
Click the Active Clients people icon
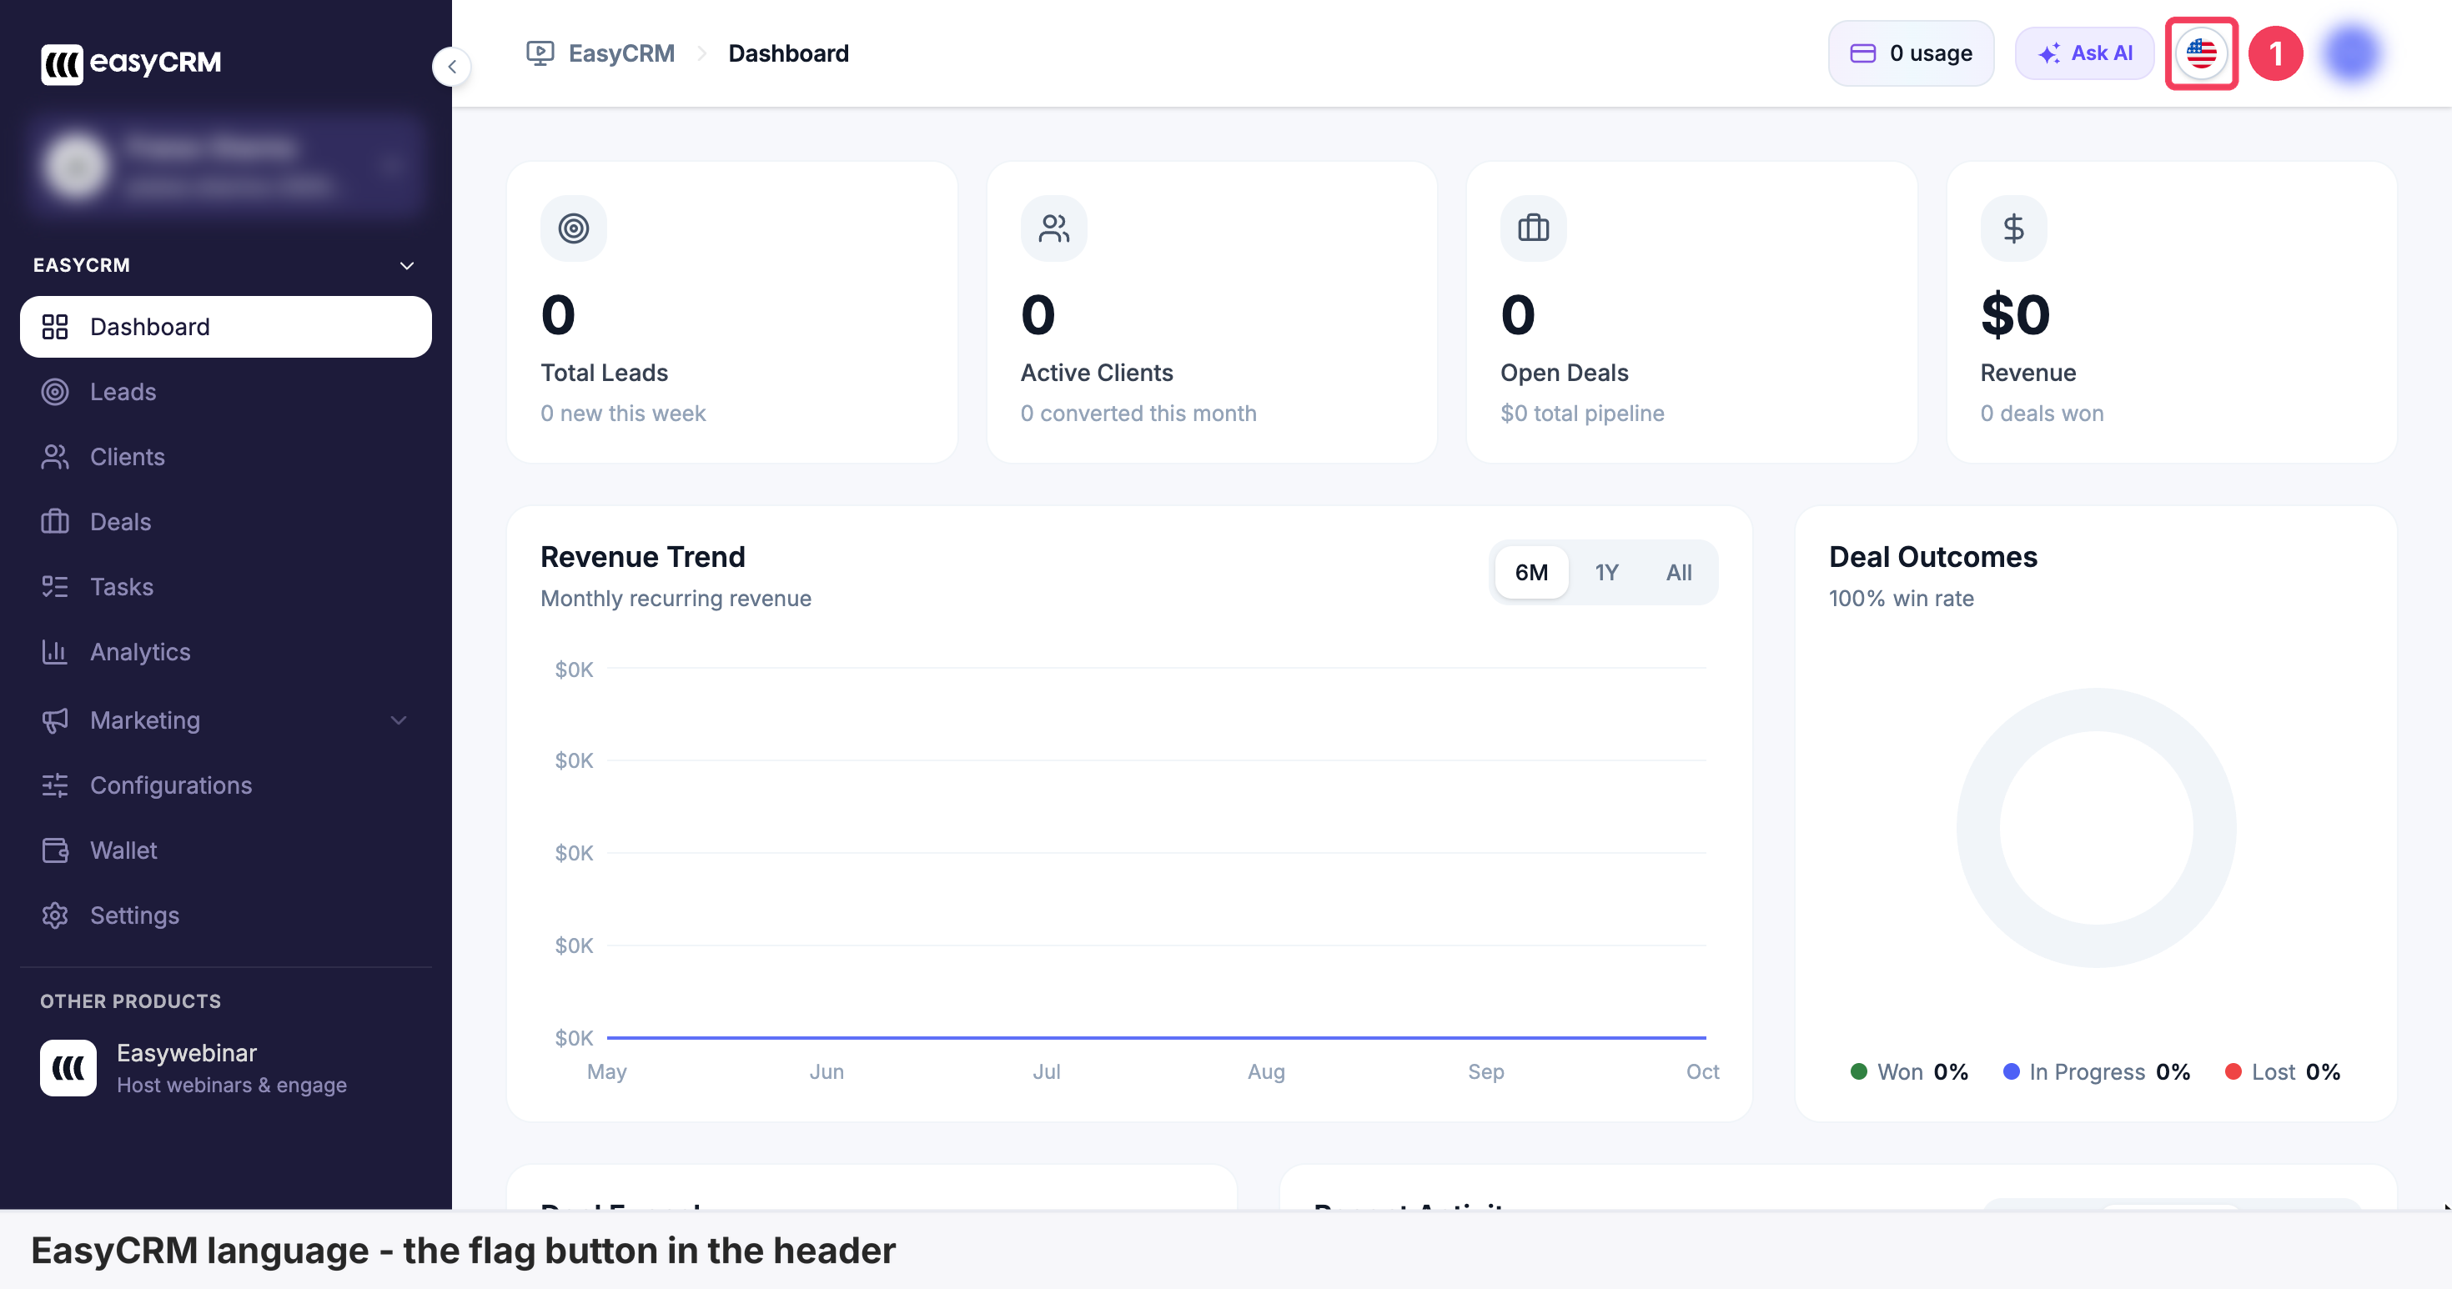tap(1053, 228)
